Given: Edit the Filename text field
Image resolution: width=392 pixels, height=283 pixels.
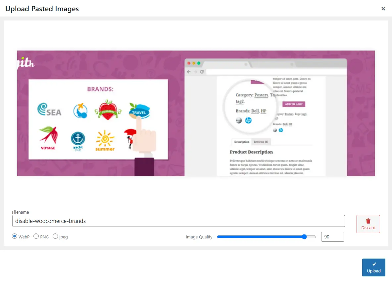Looking at the screenshot, I should coord(178,221).
